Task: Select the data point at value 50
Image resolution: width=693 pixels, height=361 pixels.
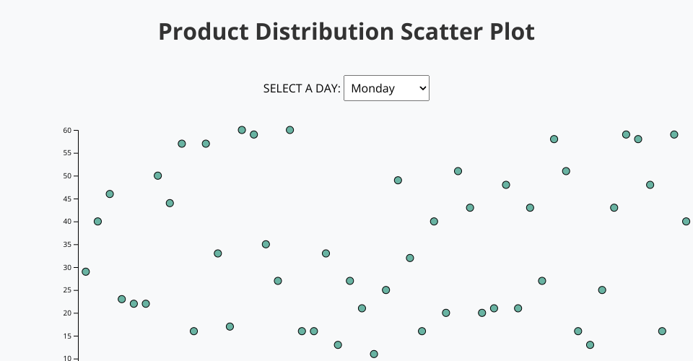Action: pyautogui.click(x=157, y=175)
